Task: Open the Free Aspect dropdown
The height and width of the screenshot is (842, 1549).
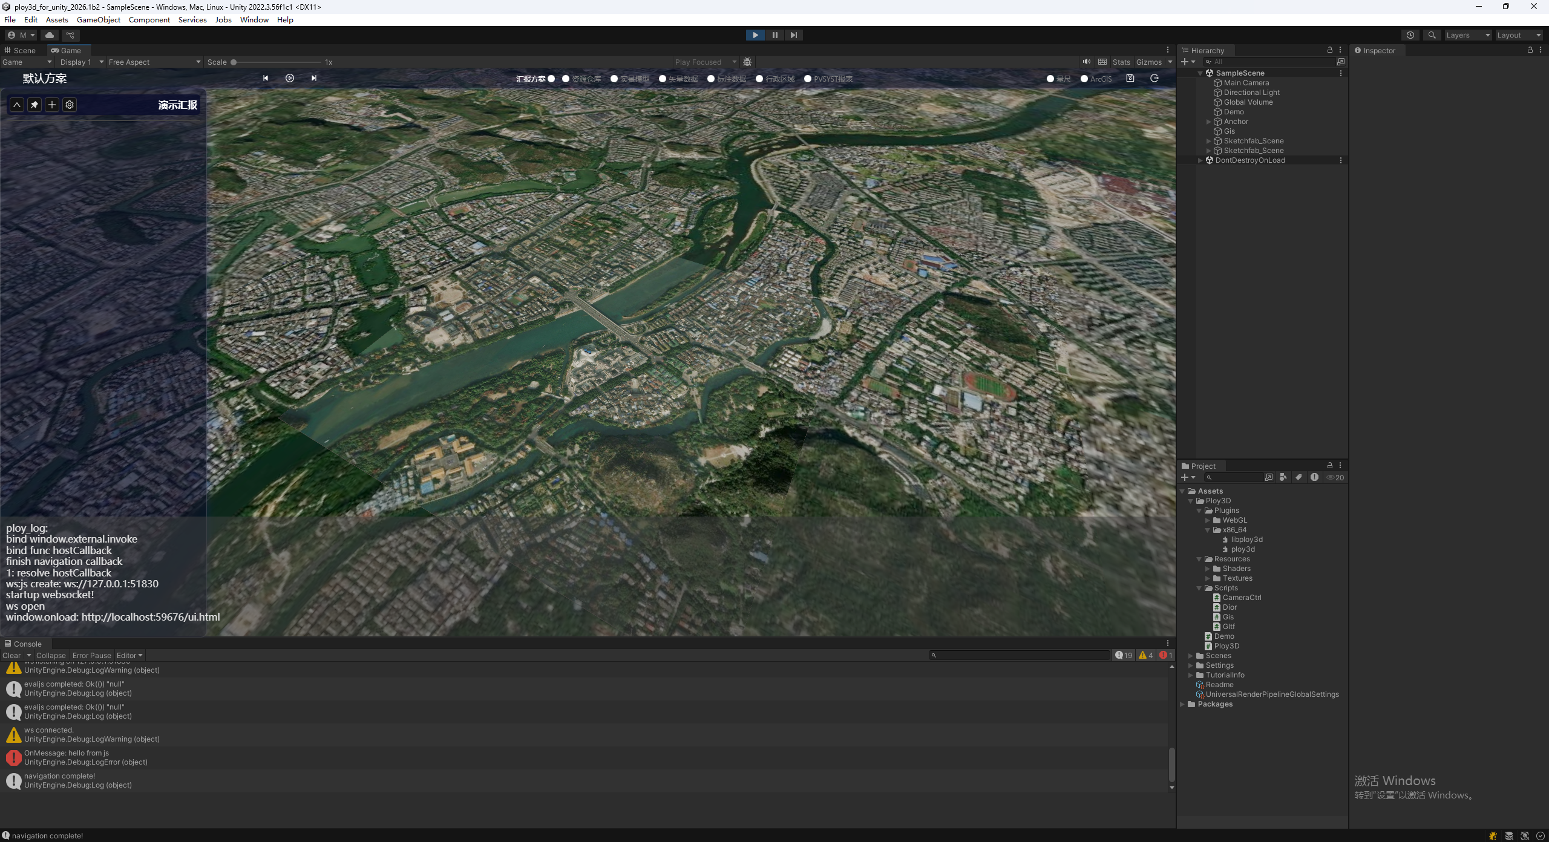Action: point(154,62)
